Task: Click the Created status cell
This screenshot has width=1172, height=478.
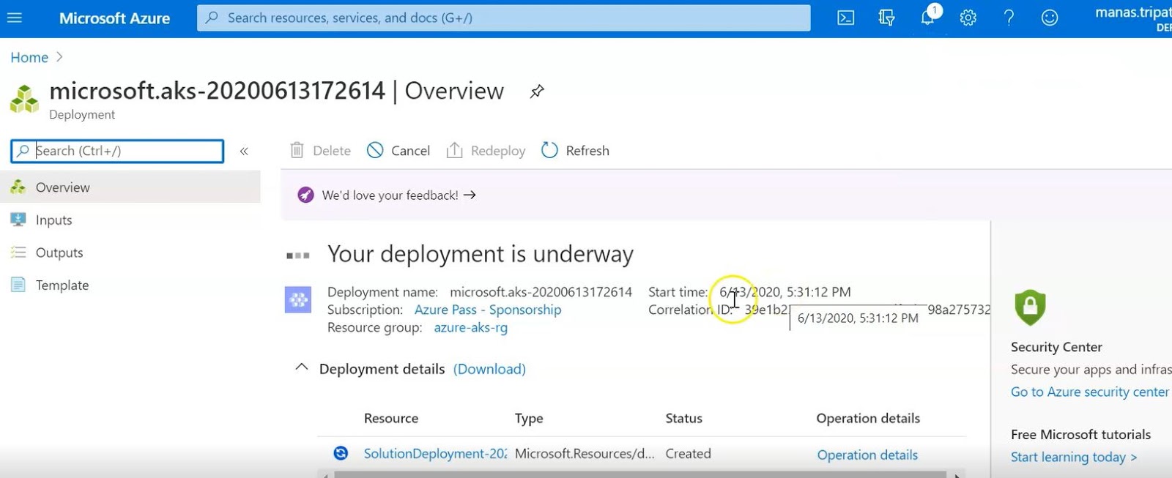Action: (688, 454)
